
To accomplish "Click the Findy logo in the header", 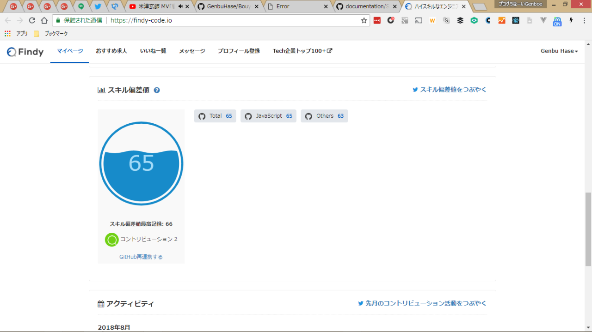I will [x=25, y=52].
